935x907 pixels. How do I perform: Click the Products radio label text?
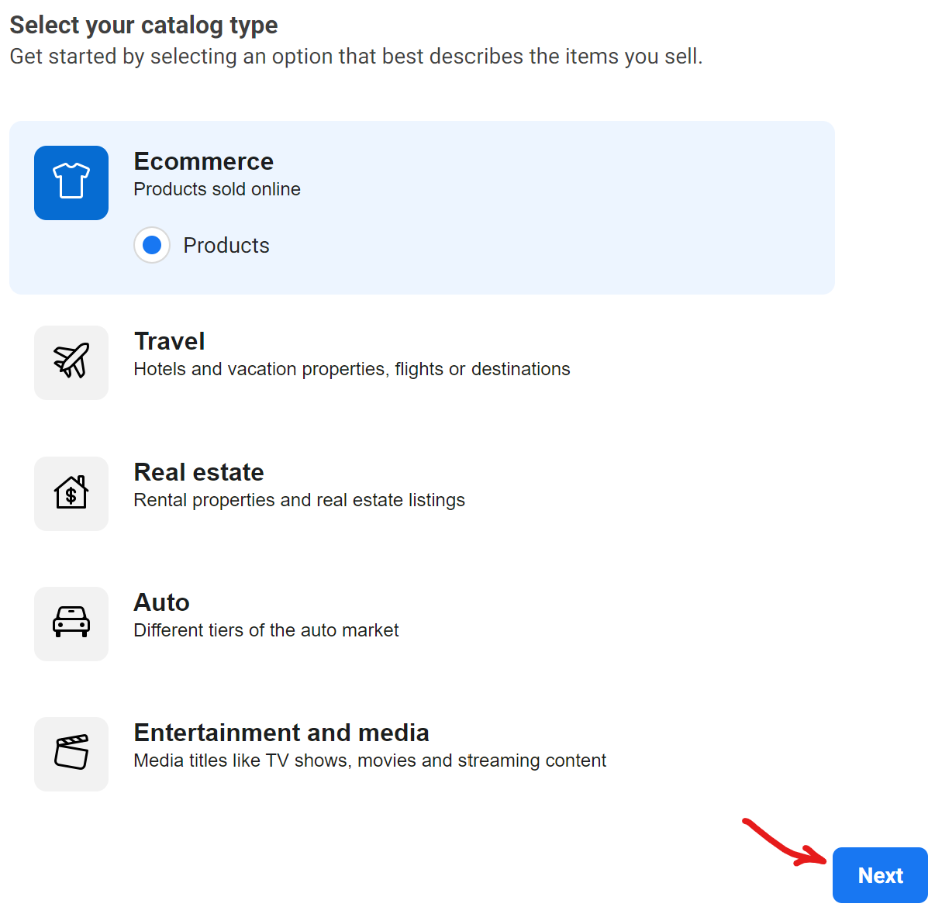point(226,246)
